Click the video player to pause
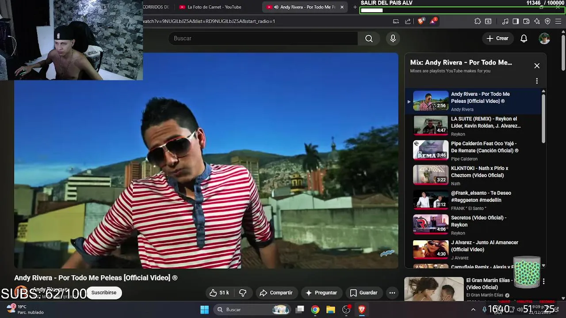Image resolution: width=566 pixels, height=318 pixels. (x=206, y=160)
